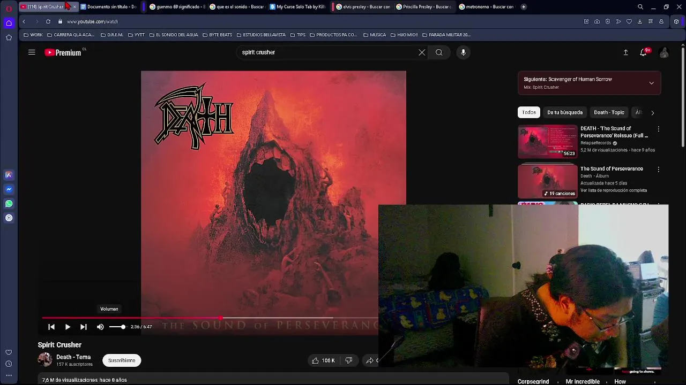Switch to gummo 69 significado tab

click(177, 6)
